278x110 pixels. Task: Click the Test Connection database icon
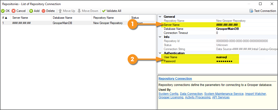tap(251, 11)
